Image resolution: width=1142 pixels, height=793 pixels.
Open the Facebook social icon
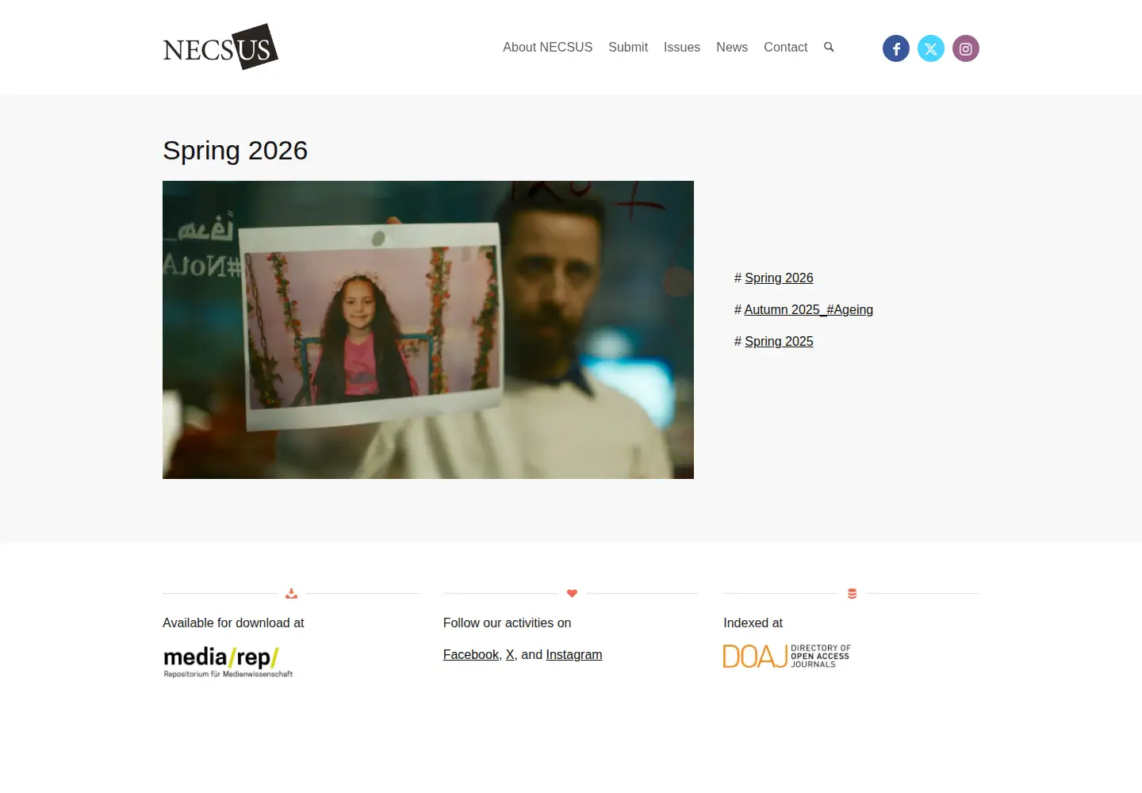pos(896,48)
